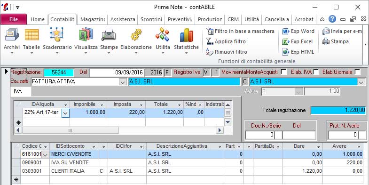Screen dimensions: 369x185
Task: Toggle Elab..IVA checkbox
Action: (316, 72)
